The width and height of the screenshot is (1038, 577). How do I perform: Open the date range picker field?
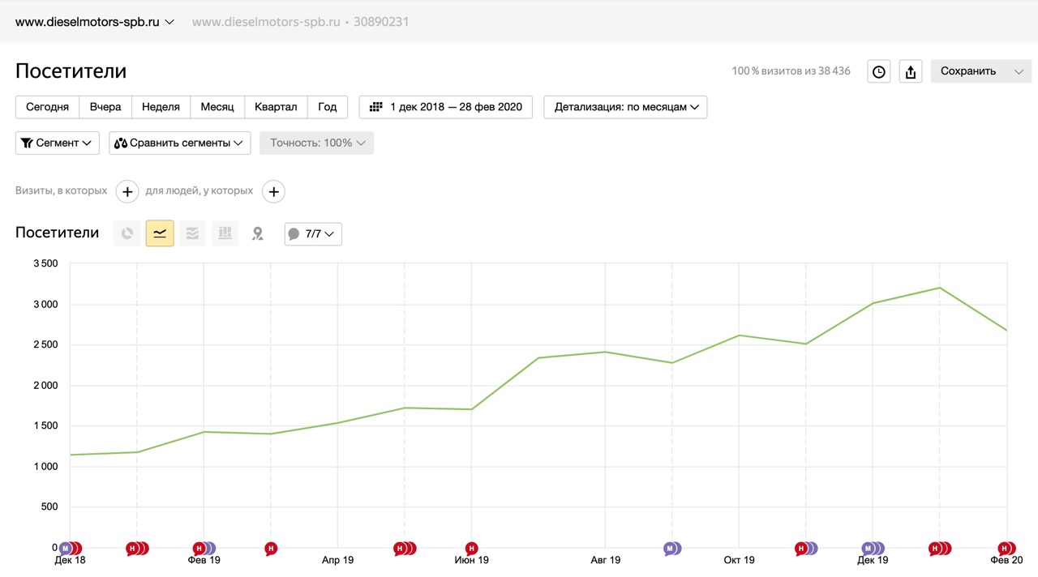click(x=446, y=107)
